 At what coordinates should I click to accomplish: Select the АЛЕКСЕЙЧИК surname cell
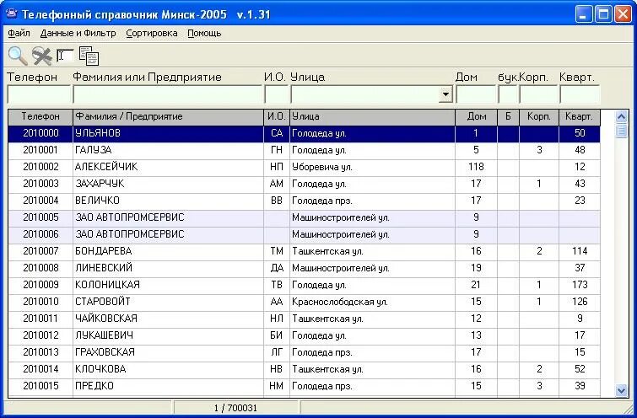(168, 167)
